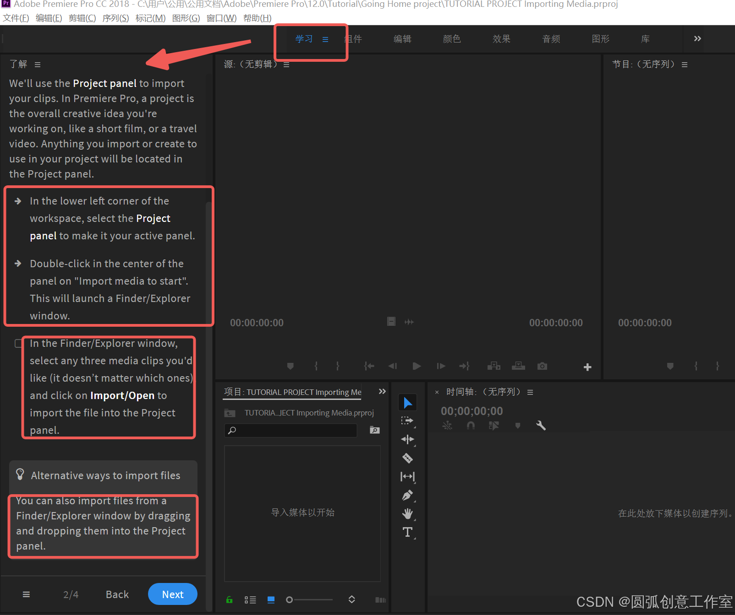Open the 序列(S) menu

click(116, 18)
